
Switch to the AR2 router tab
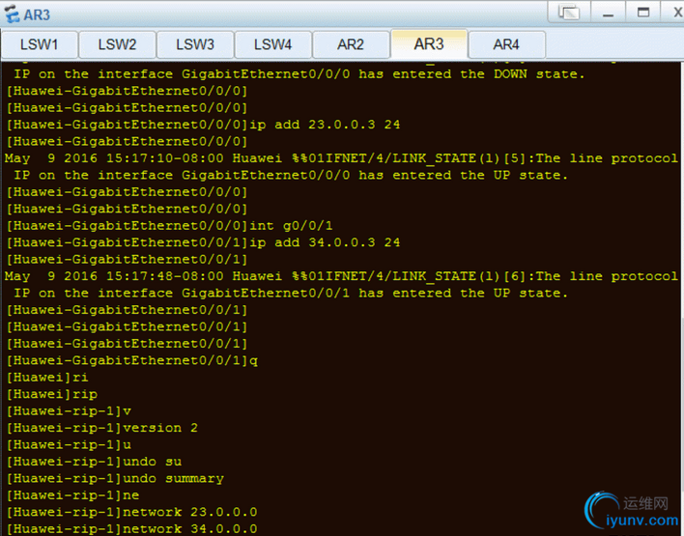pyautogui.click(x=351, y=44)
